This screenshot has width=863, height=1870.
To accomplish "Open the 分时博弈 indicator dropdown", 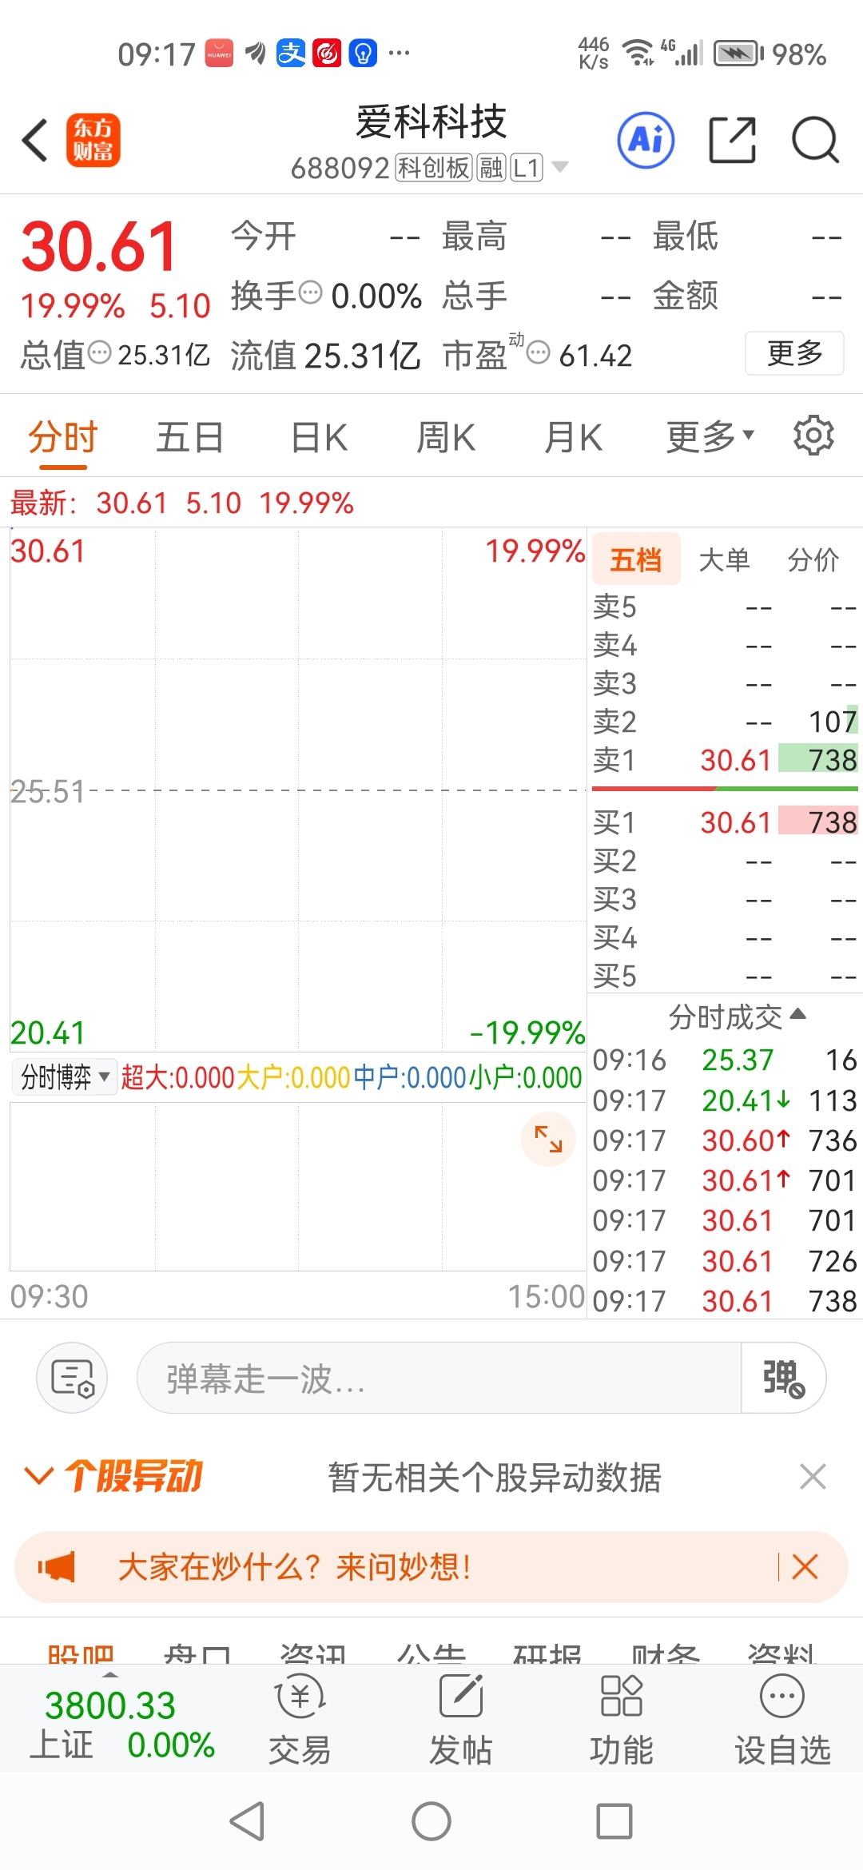I will [x=65, y=1076].
